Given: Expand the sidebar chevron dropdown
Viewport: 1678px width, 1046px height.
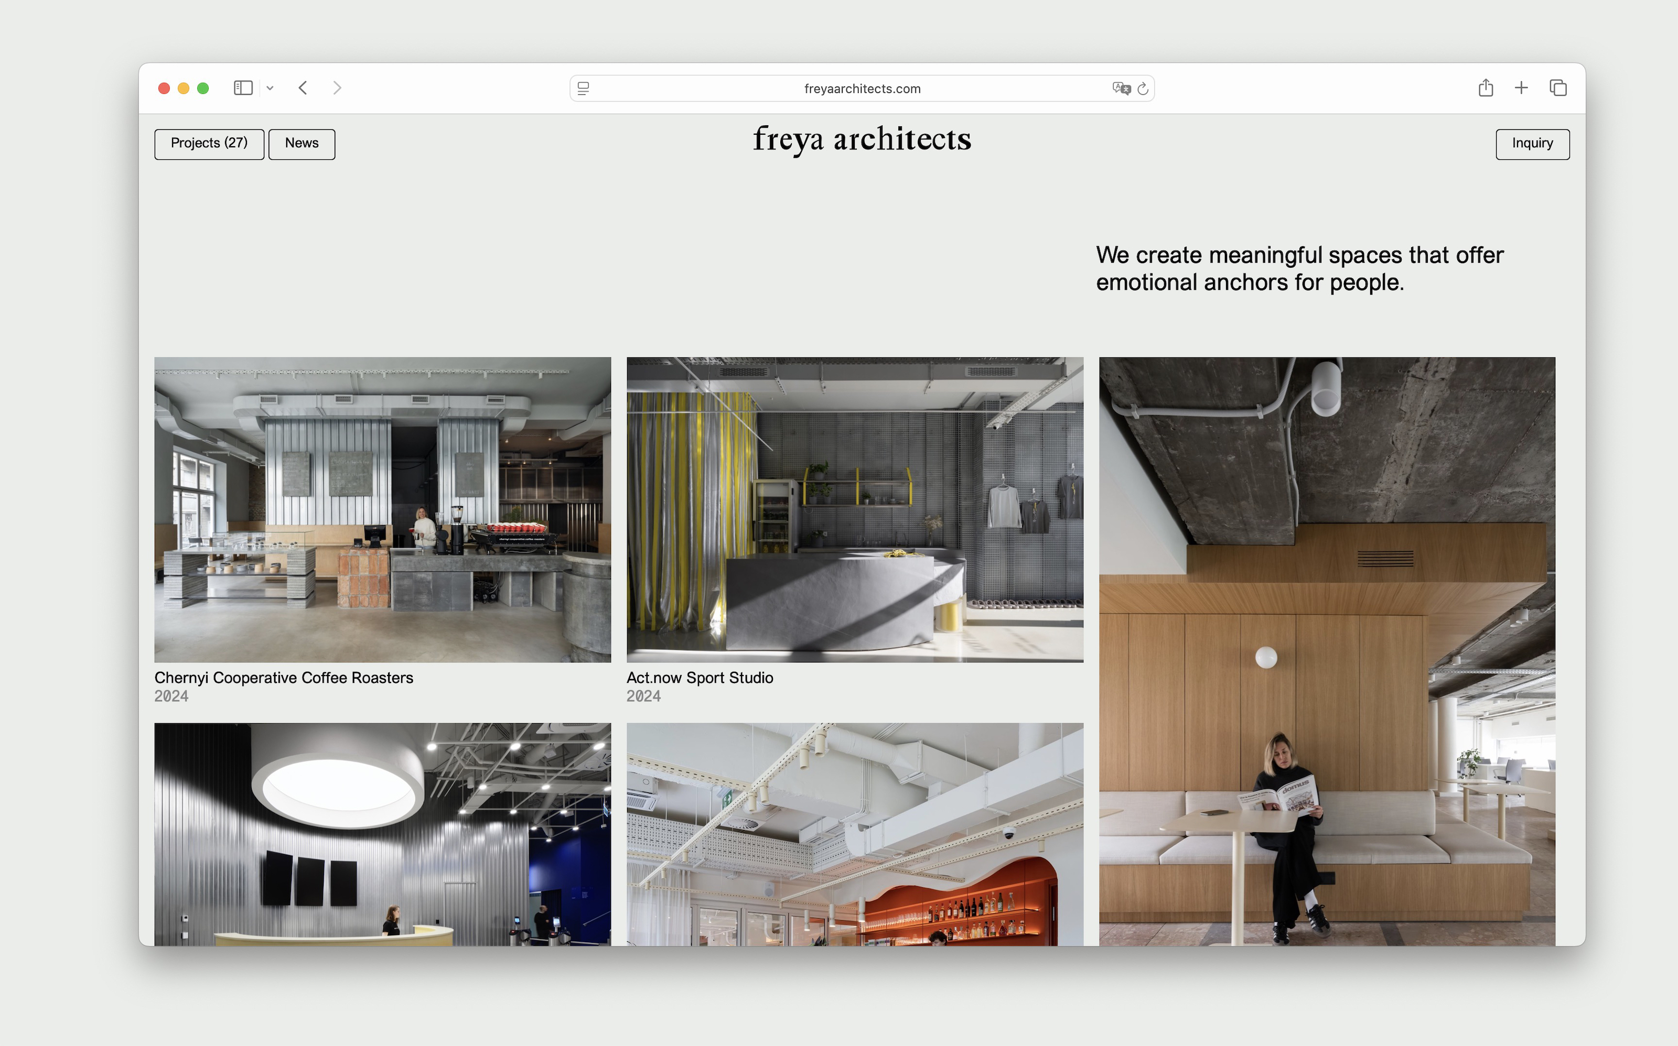Looking at the screenshot, I should (271, 88).
